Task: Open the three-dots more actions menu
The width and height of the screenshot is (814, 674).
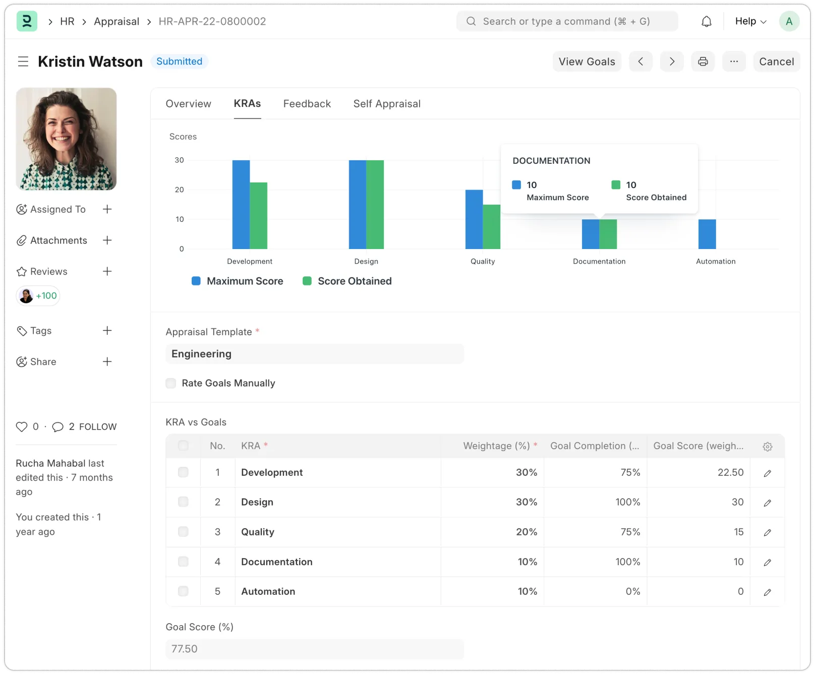Action: 734,62
